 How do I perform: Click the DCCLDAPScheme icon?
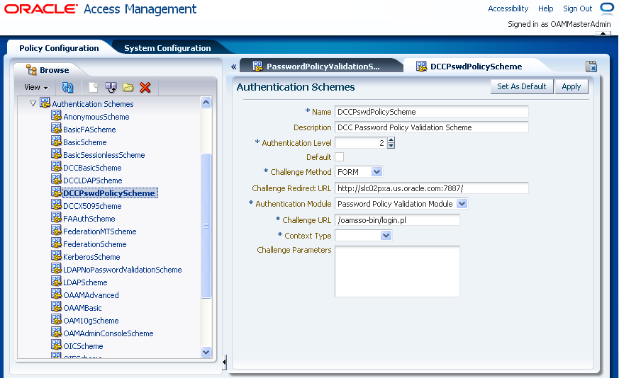(x=56, y=179)
